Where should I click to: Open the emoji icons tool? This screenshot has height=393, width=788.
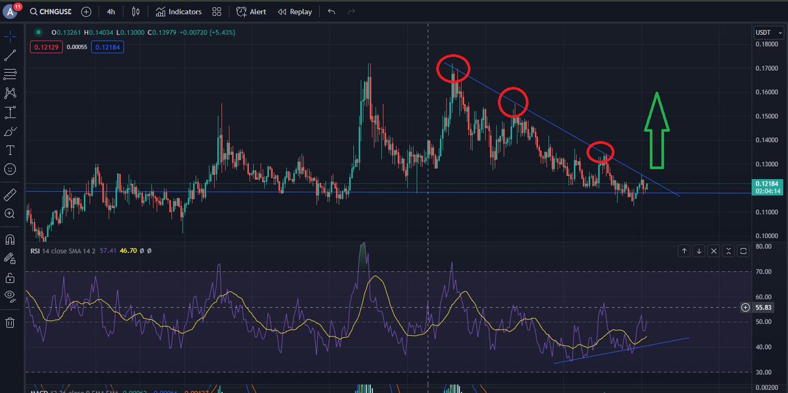point(10,169)
